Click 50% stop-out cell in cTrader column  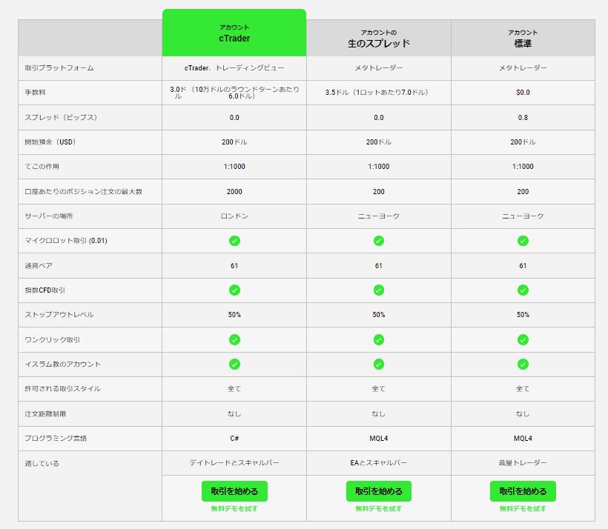point(234,315)
